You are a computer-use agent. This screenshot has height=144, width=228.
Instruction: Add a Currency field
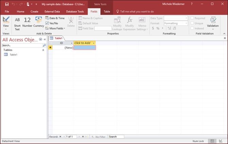coord(38,22)
